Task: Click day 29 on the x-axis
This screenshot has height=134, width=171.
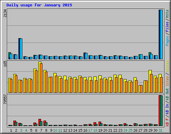Action: [x=150, y=130]
